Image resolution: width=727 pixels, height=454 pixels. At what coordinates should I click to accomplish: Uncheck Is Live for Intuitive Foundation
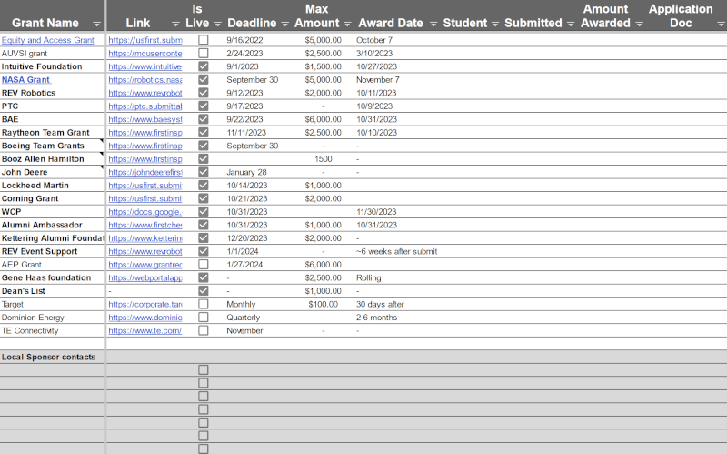click(x=203, y=66)
